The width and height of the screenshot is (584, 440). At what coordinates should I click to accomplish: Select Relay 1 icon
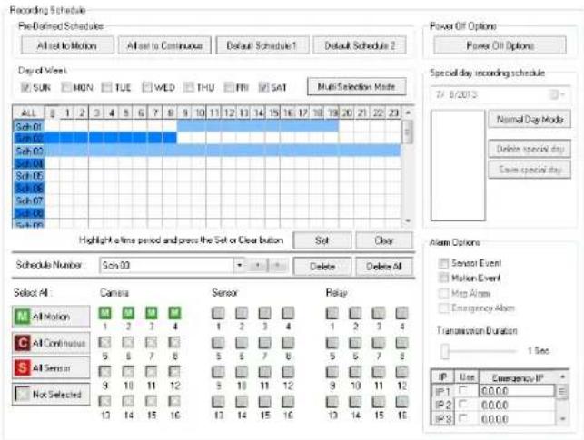[332, 313]
